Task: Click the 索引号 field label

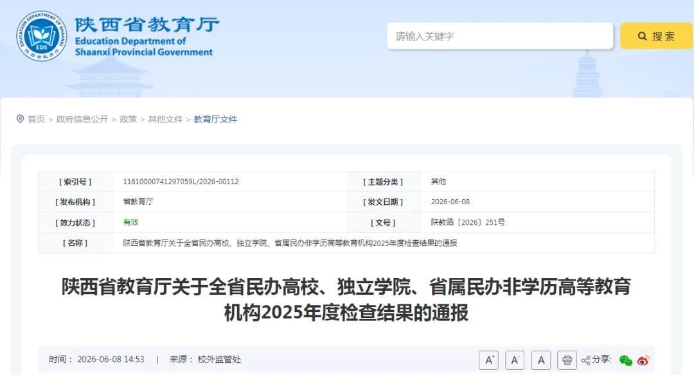Action: [75, 182]
